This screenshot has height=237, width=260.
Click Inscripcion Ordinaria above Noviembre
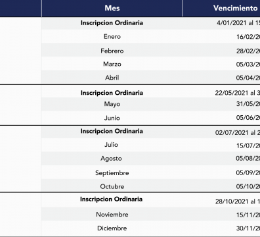111,199
